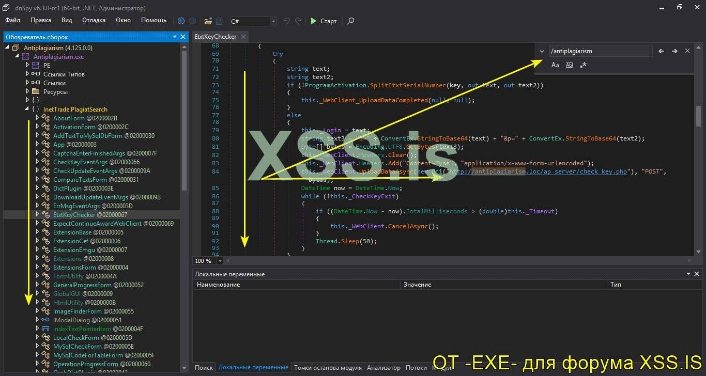Collapse the Antiplagiarism.exe module node
The width and height of the screenshot is (706, 376).
click(x=18, y=57)
